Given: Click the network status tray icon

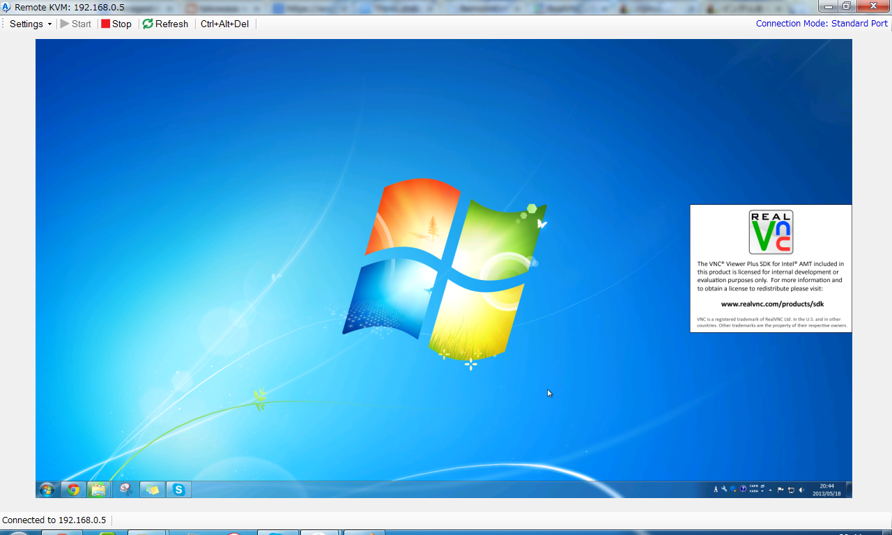Looking at the screenshot, I should (x=791, y=490).
